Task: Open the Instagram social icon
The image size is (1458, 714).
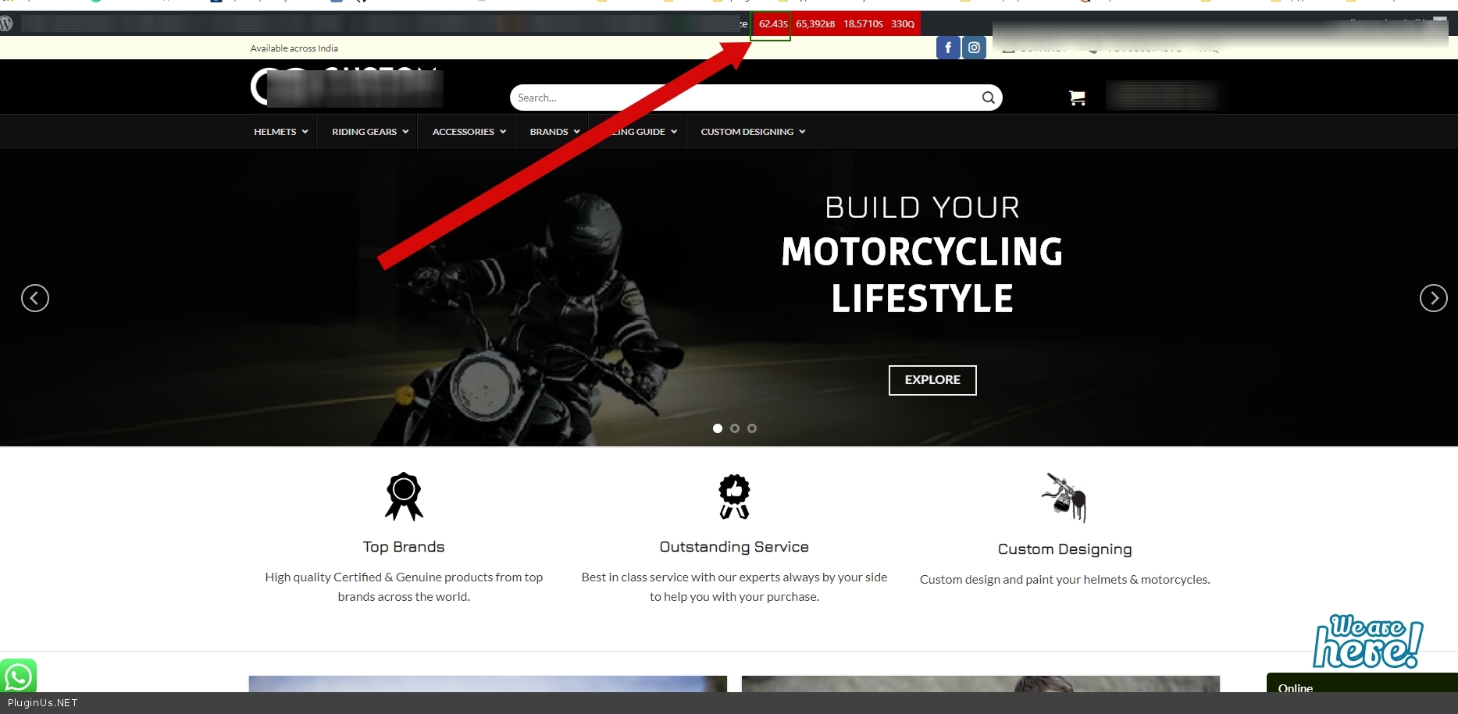Action: coord(974,48)
